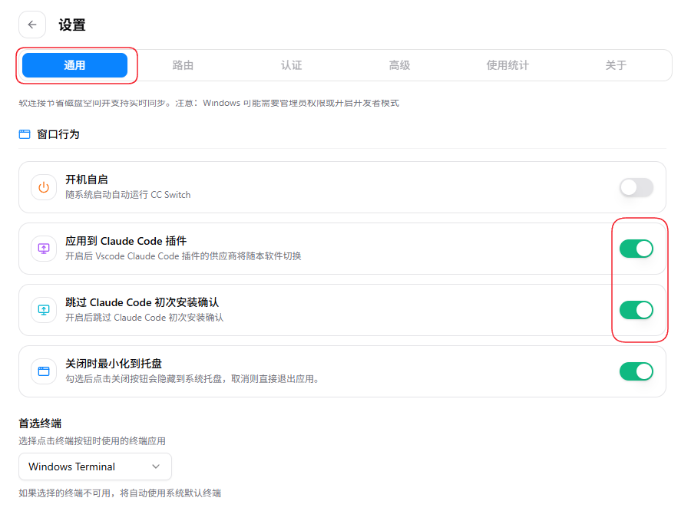Screen dimensions: 691x511
Task: Disable the 应用到 Claude Code 插件 toggle
Action: 636,249
